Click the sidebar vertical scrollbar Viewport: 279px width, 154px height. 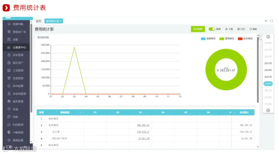point(31,67)
